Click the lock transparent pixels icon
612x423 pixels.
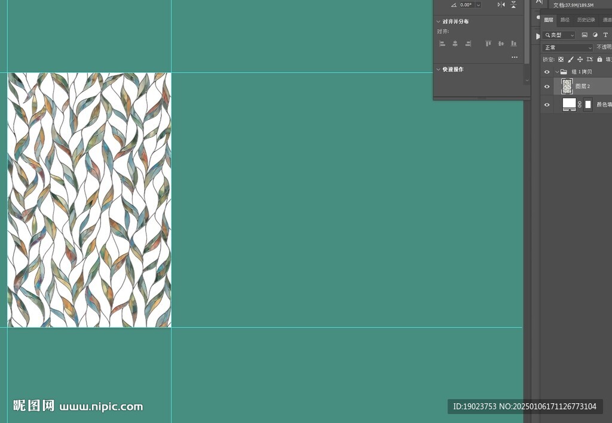561,60
